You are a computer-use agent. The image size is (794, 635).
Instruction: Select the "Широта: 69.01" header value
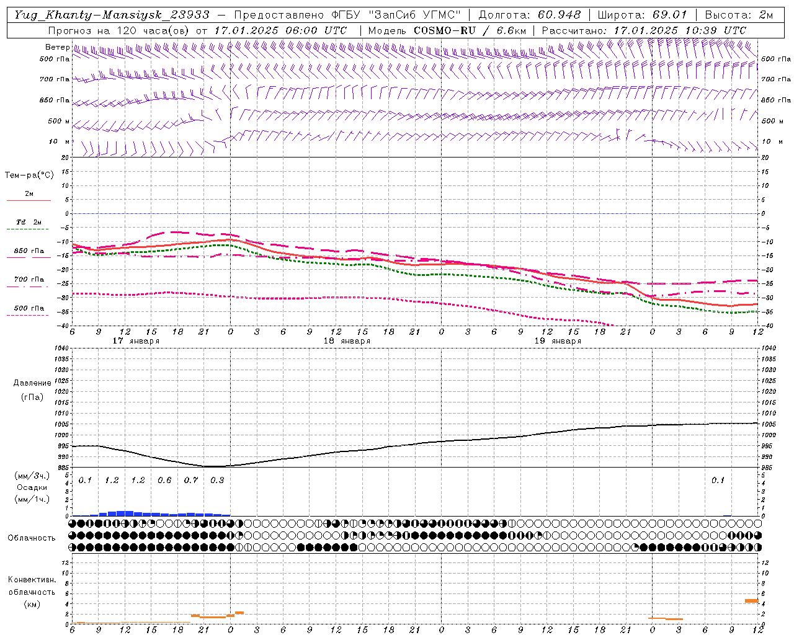[642, 15]
